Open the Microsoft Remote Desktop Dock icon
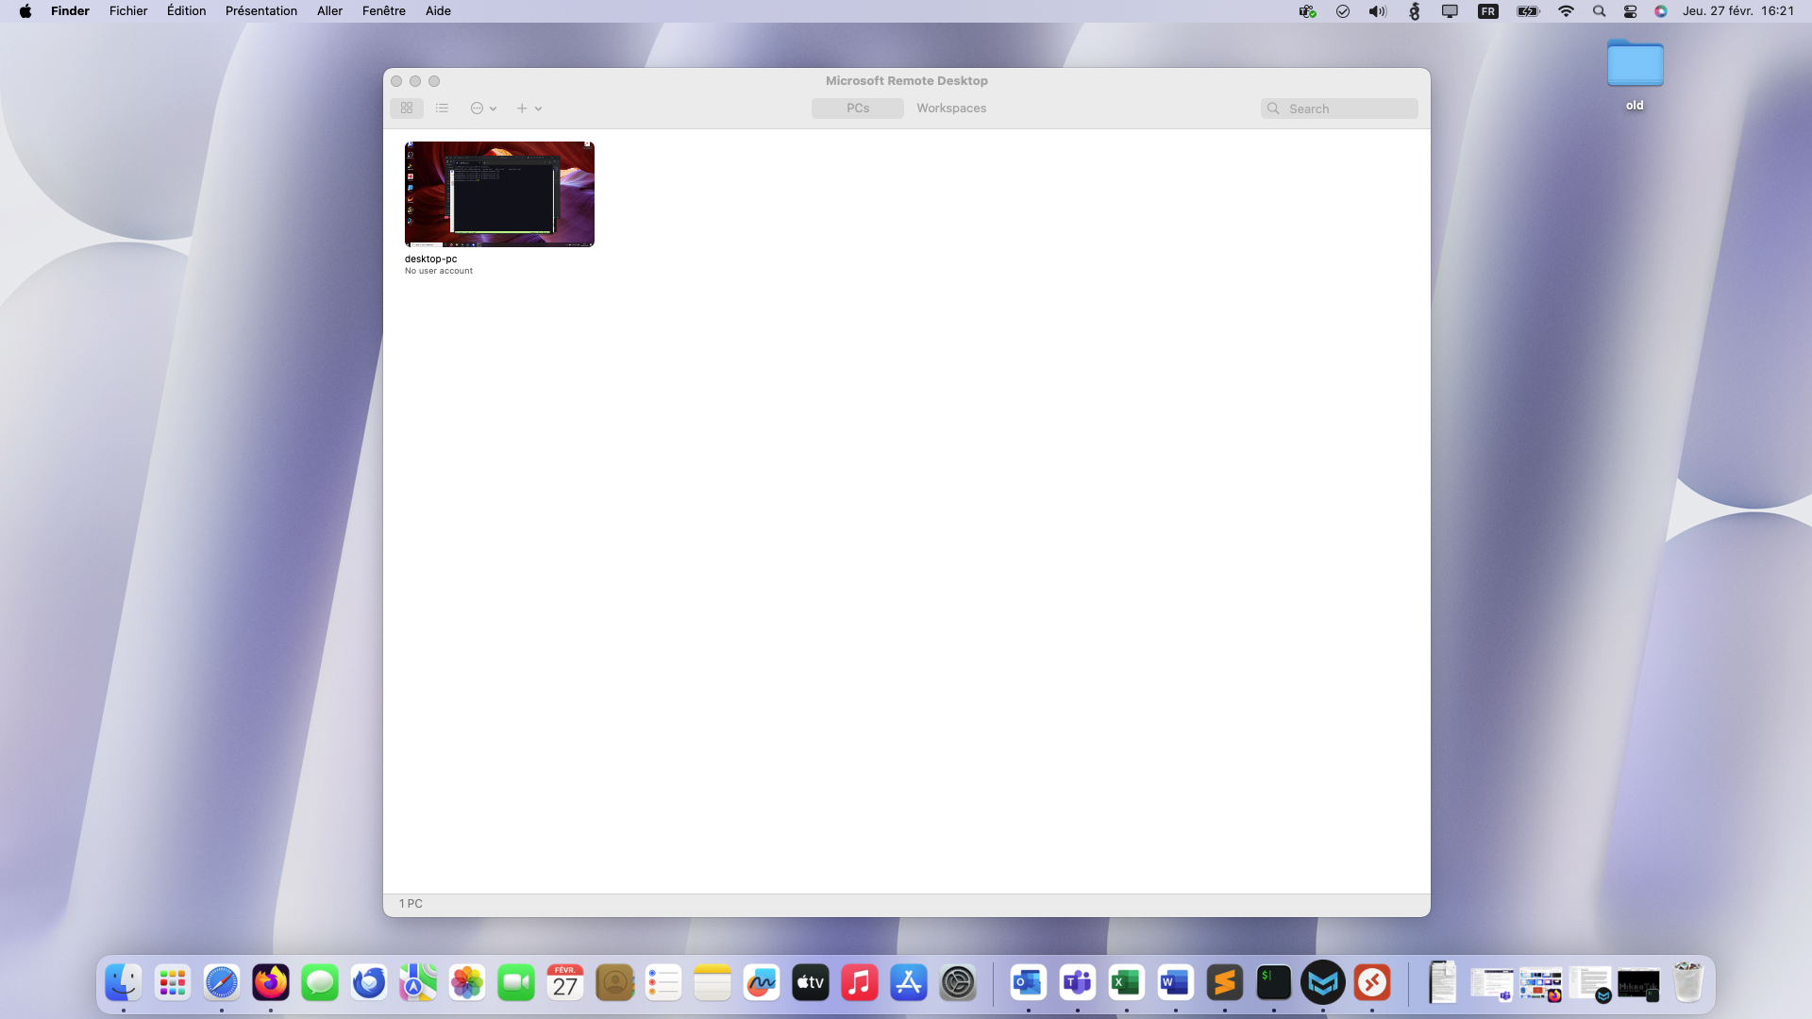 tap(1372, 982)
